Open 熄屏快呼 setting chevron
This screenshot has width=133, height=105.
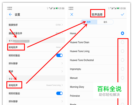click(62, 25)
